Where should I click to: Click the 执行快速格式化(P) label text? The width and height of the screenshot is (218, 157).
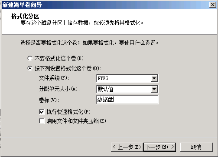pos(68,112)
